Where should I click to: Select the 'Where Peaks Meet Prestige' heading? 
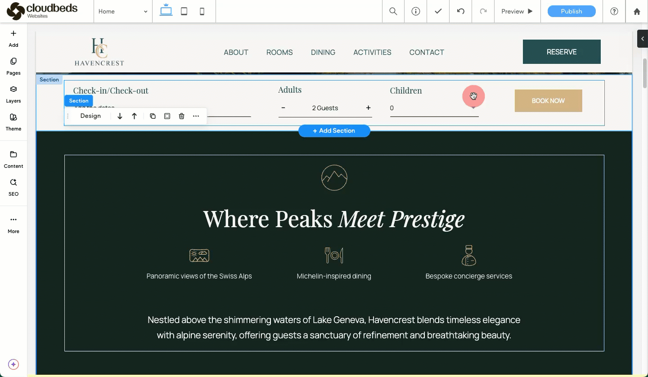coord(334,219)
